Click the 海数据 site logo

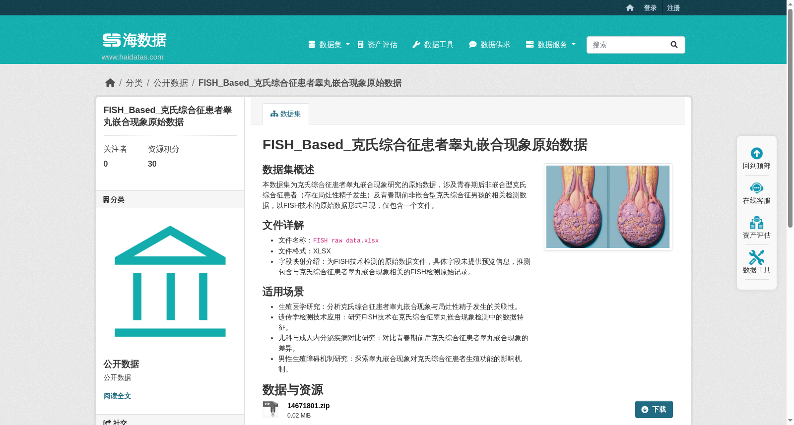pos(134,40)
